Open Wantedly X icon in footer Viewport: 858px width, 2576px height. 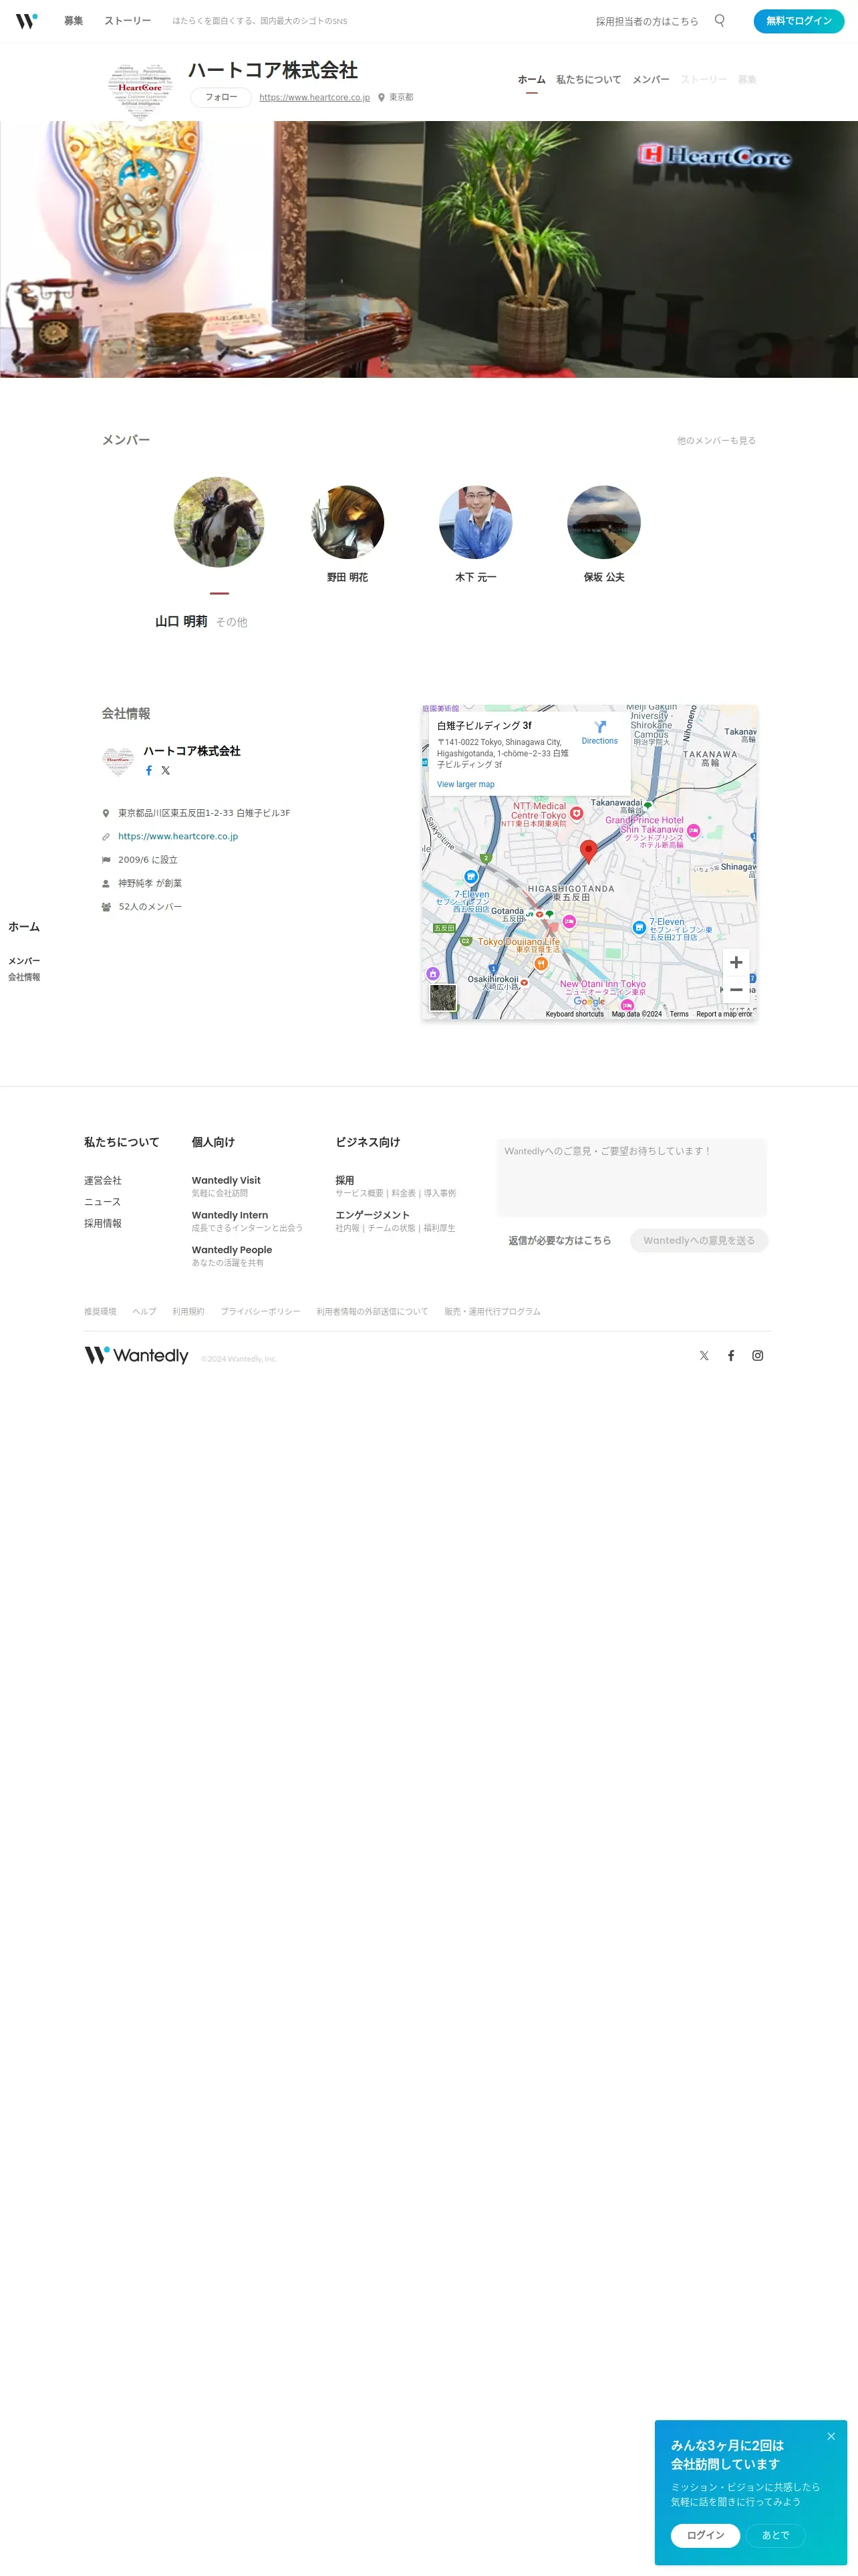704,1356
